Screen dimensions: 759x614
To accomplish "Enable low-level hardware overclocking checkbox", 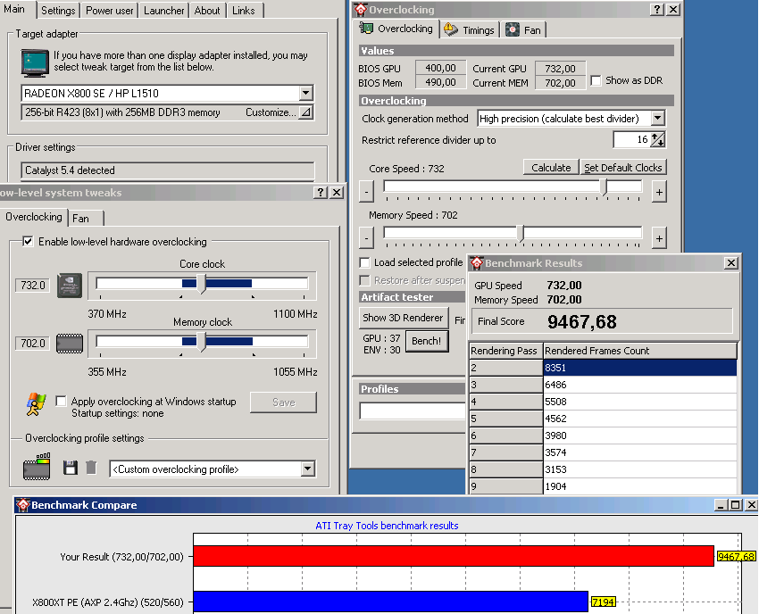I will point(28,242).
